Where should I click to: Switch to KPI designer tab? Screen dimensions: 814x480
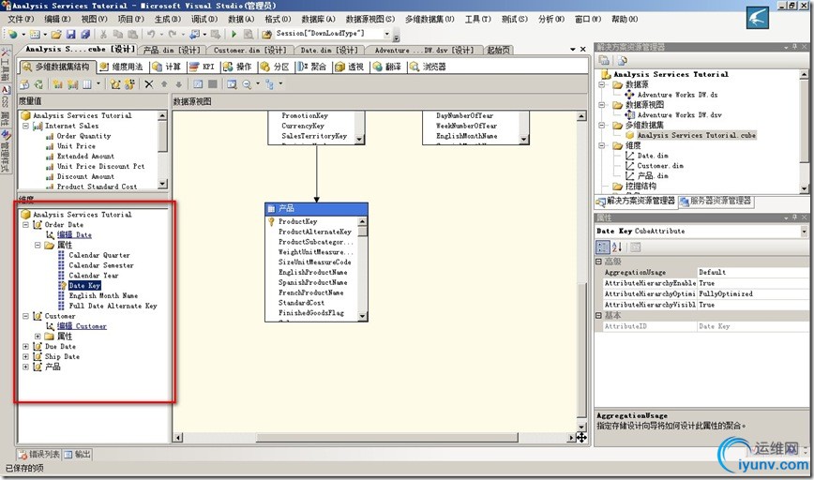203,67
